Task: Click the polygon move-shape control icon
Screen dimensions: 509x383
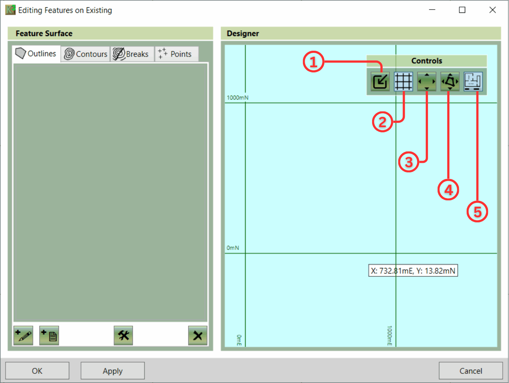Action: tap(450, 82)
